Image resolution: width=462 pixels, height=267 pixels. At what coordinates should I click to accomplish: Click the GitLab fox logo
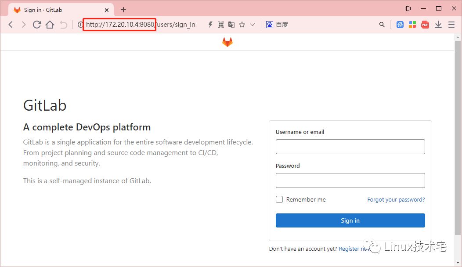(x=227, y=42)
